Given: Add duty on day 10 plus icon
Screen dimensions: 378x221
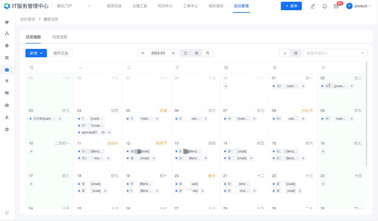Looking at the screenshot, I should (x=31, y=151).
